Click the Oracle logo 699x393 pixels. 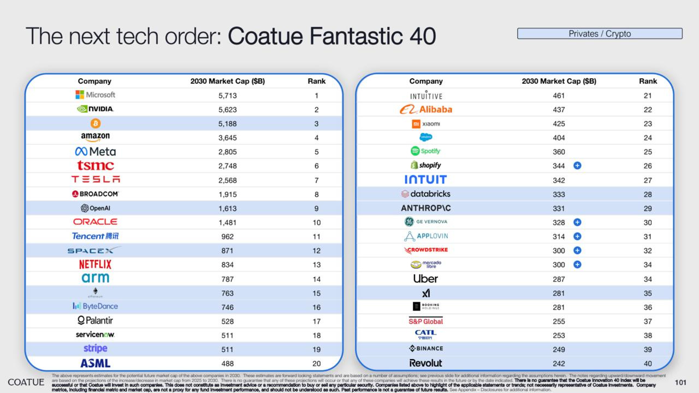coord(95,222)
